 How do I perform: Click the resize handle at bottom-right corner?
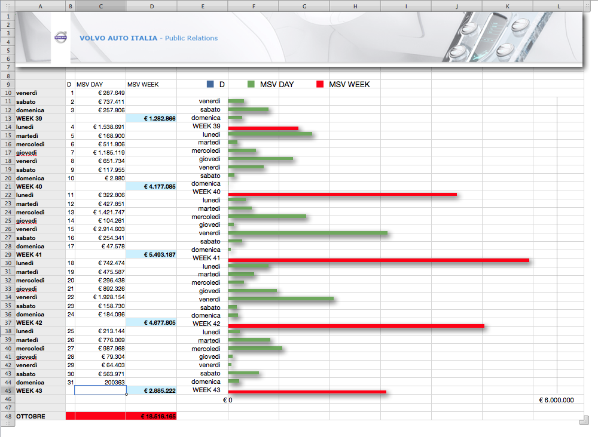pyautogui.click(x=584, y=422)
